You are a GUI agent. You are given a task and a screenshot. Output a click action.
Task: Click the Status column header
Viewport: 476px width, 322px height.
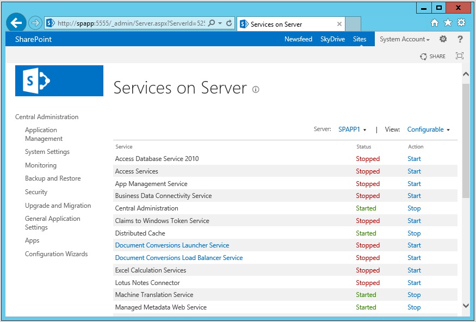(x=364, y=146)
